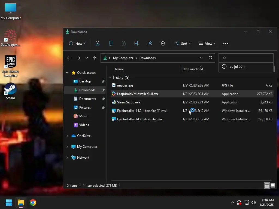Click the Delete trash icon

163,43
